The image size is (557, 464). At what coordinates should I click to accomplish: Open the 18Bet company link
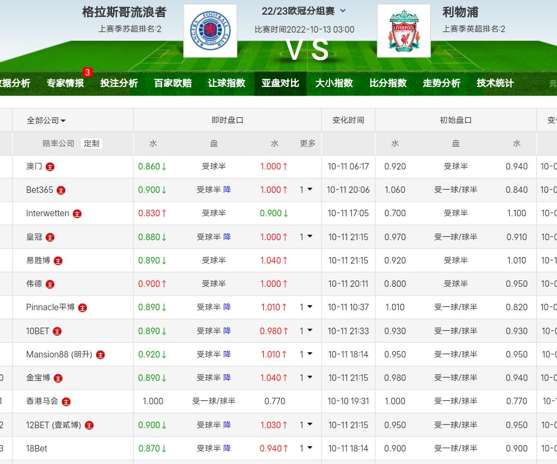36,448
